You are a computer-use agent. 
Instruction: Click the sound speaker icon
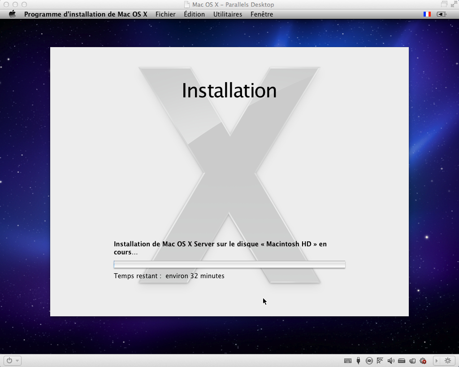(x=391, y=361)
